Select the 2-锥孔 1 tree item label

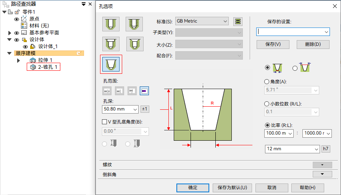[x=48, y=67]
